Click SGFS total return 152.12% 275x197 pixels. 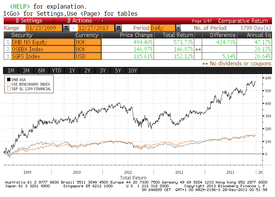pyautogui.click(x=183, y=56)
